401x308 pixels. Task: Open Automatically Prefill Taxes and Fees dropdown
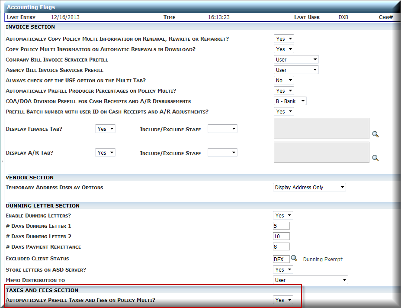pos(283,300)
